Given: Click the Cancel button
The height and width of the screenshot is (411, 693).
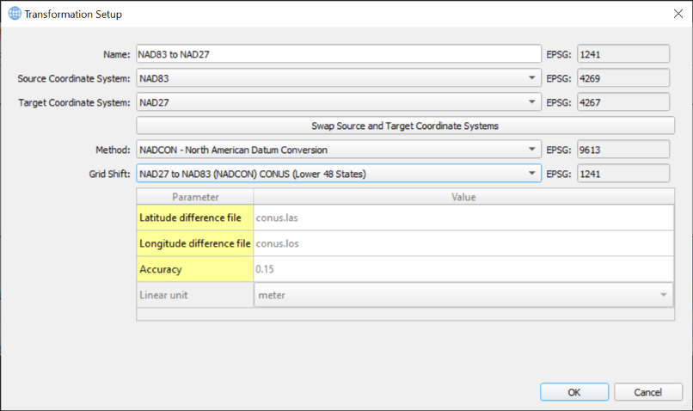Looking at the screenshot, I should point(647,392).
